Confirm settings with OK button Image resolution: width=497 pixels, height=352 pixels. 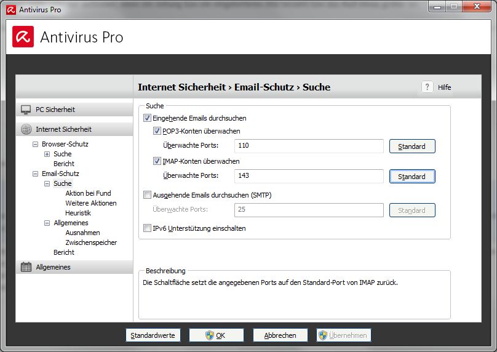coord(217,335)
